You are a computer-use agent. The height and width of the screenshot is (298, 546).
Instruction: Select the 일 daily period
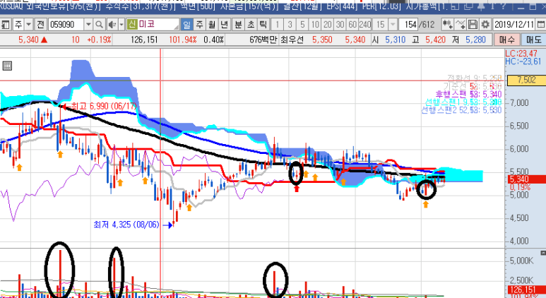[186, 25]
